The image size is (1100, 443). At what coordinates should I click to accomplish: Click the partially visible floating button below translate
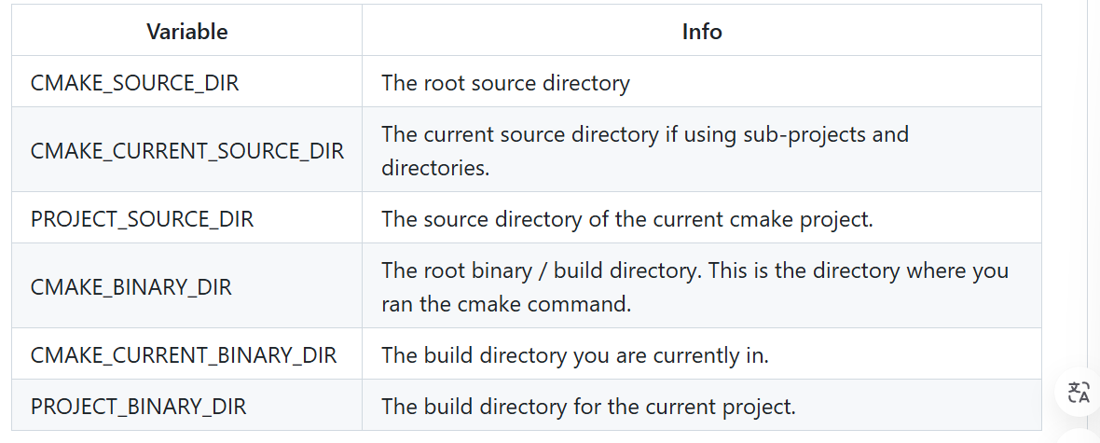(1081, 436)
